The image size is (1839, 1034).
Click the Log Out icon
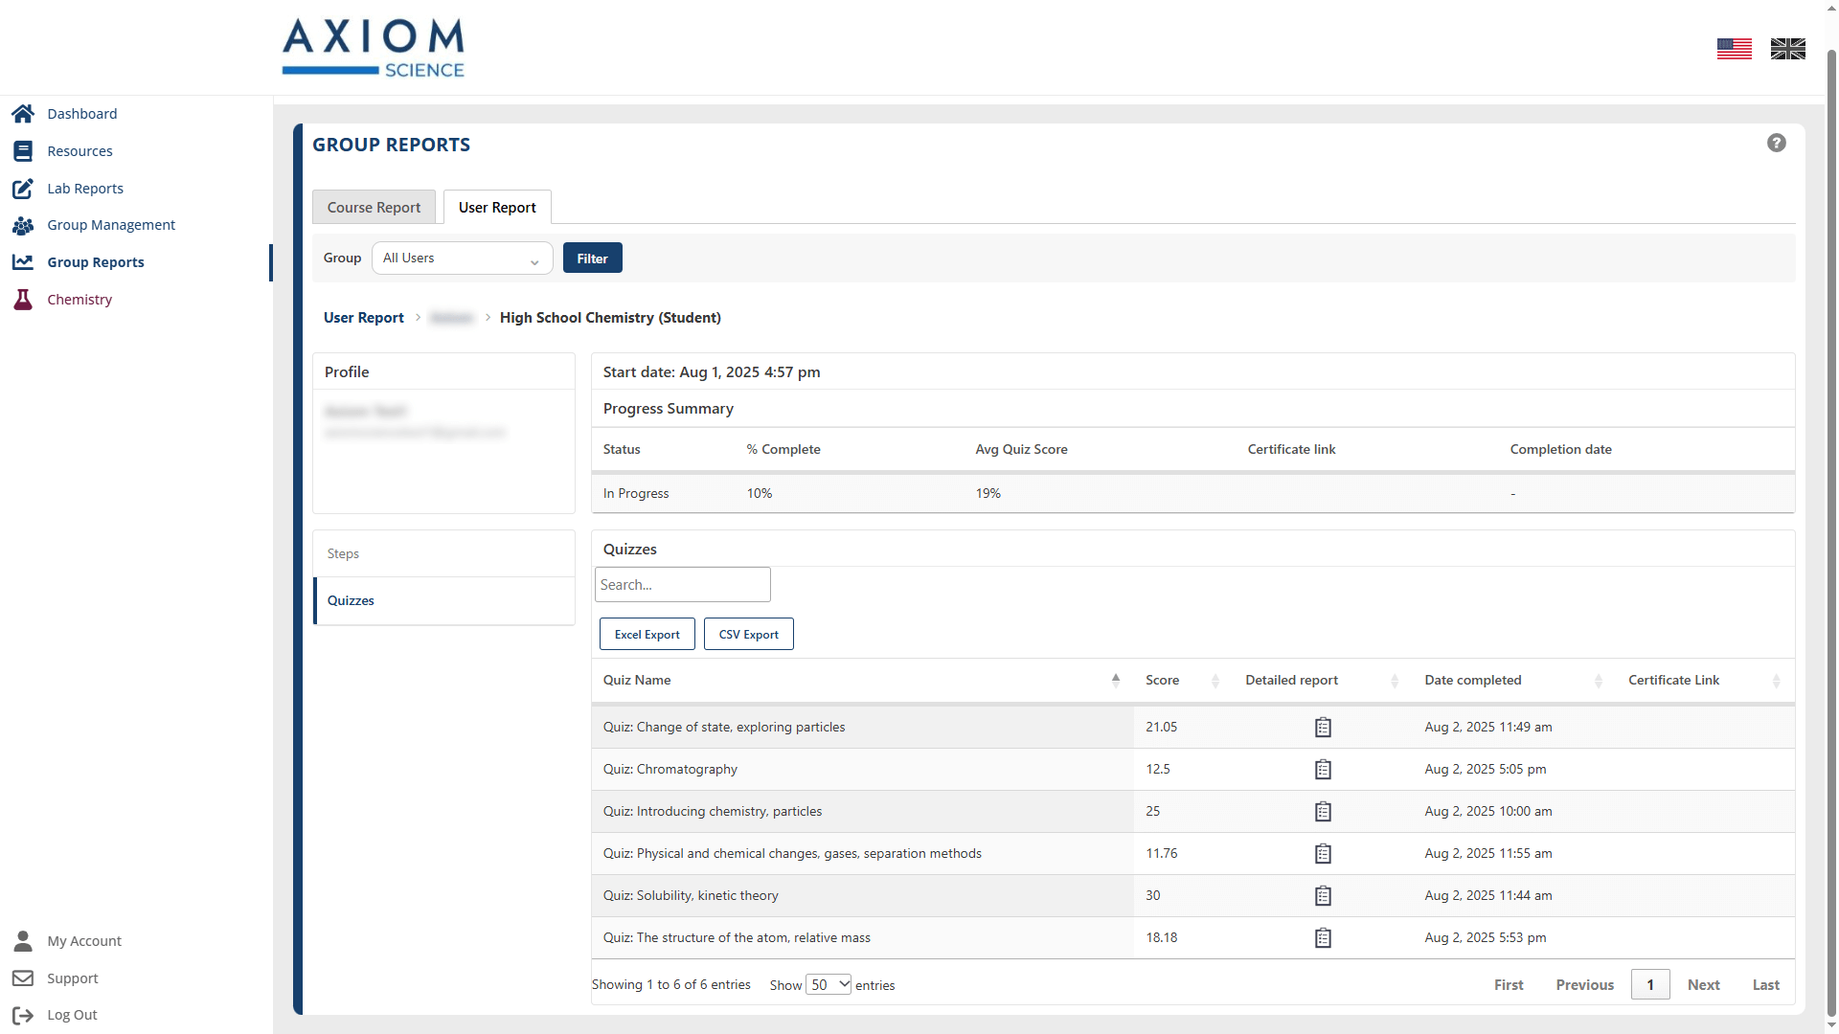(x=23, y=1015)
